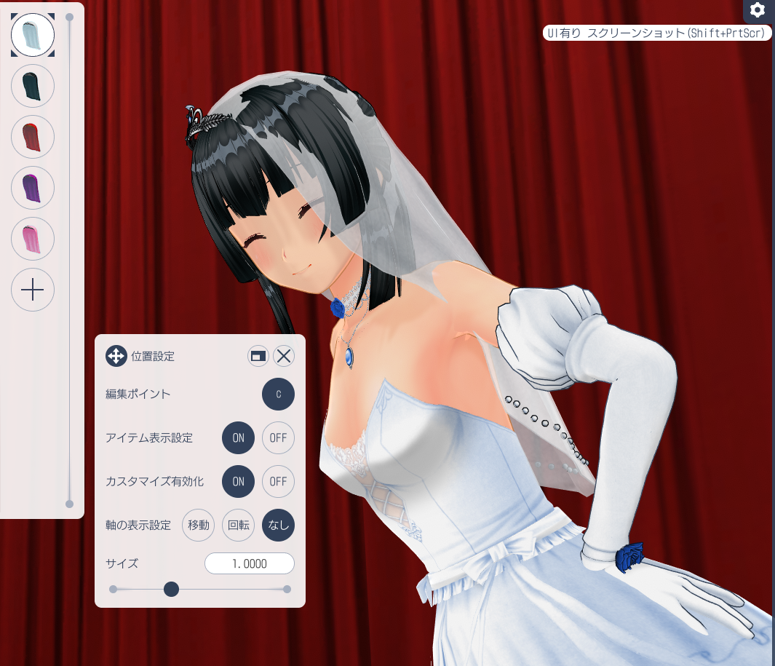Turn カスタマイズ有効化 OFF
Image resolution: width=775 pixels, height=666 pixels.
(278, 481)
